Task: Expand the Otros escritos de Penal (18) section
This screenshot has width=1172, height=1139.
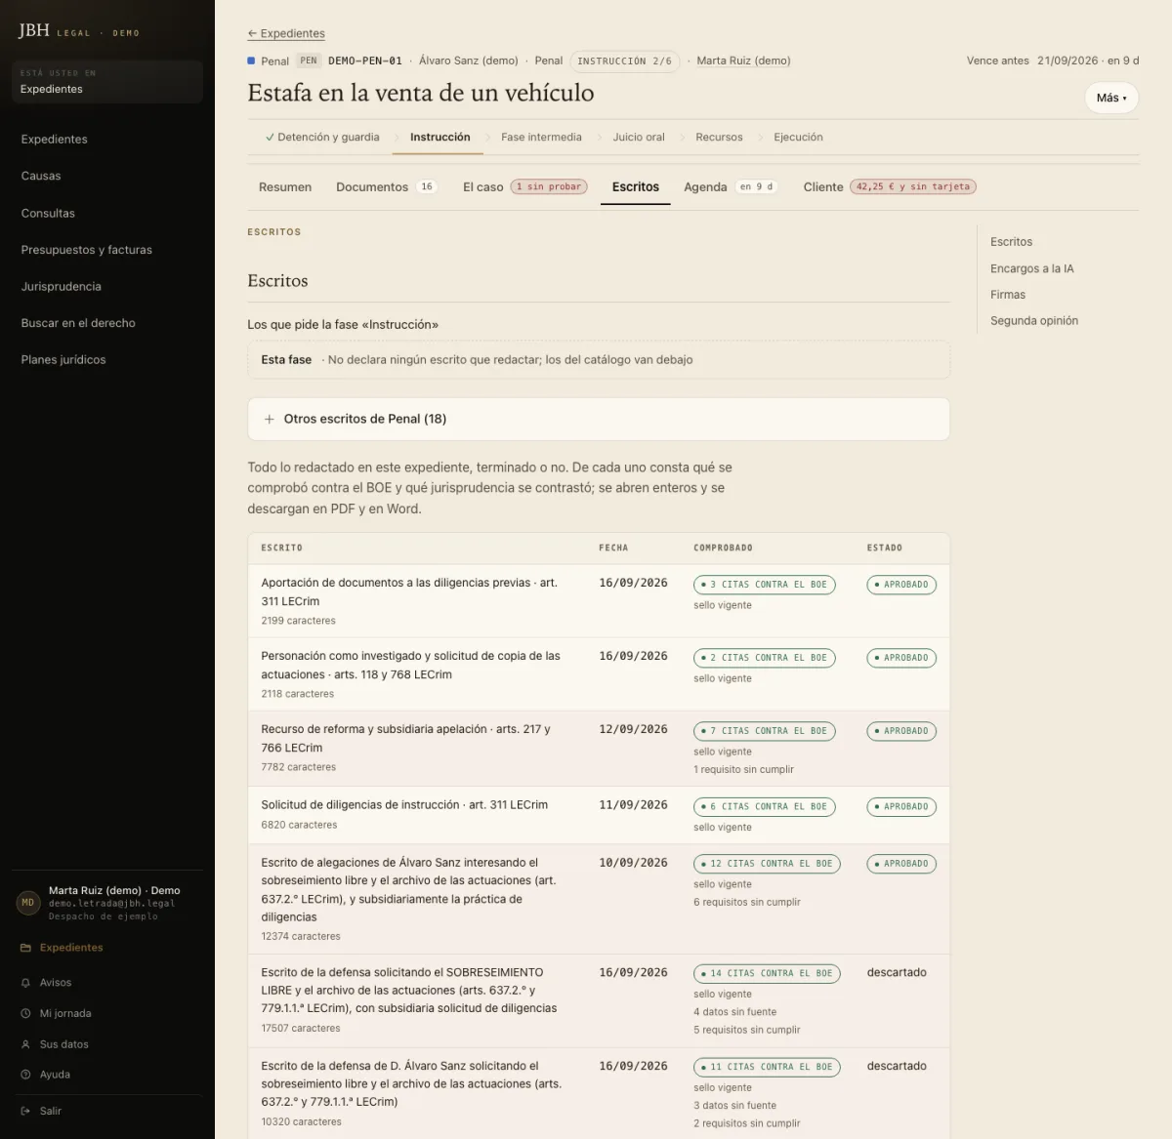Action: [599, 419]
